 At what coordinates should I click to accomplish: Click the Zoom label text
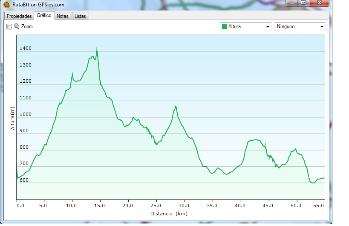27,26
